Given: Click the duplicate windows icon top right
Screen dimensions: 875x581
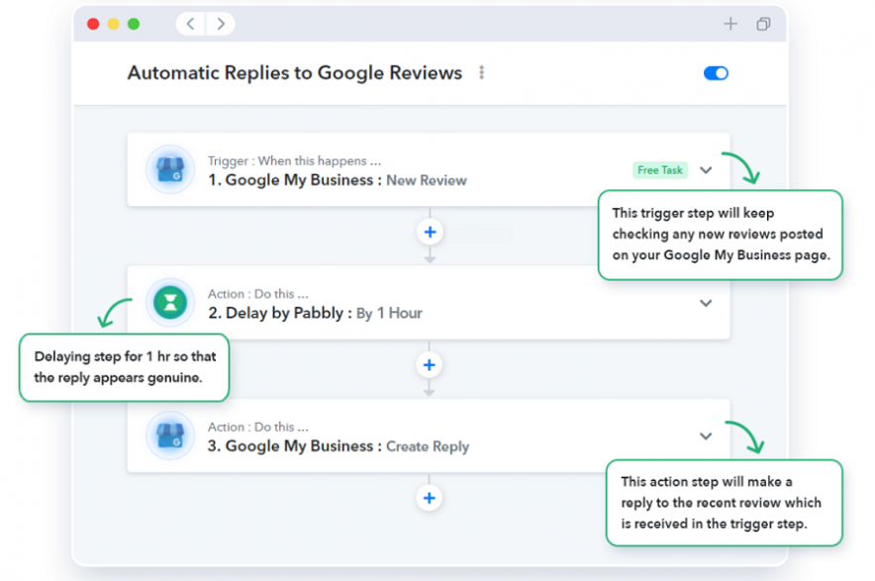Looking at the screenshot, I should point(762,23).
